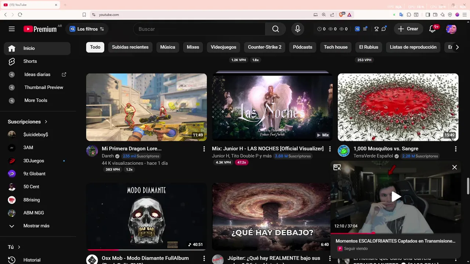
Task: Expand the Tú section
Action: [x=15, y=247]
